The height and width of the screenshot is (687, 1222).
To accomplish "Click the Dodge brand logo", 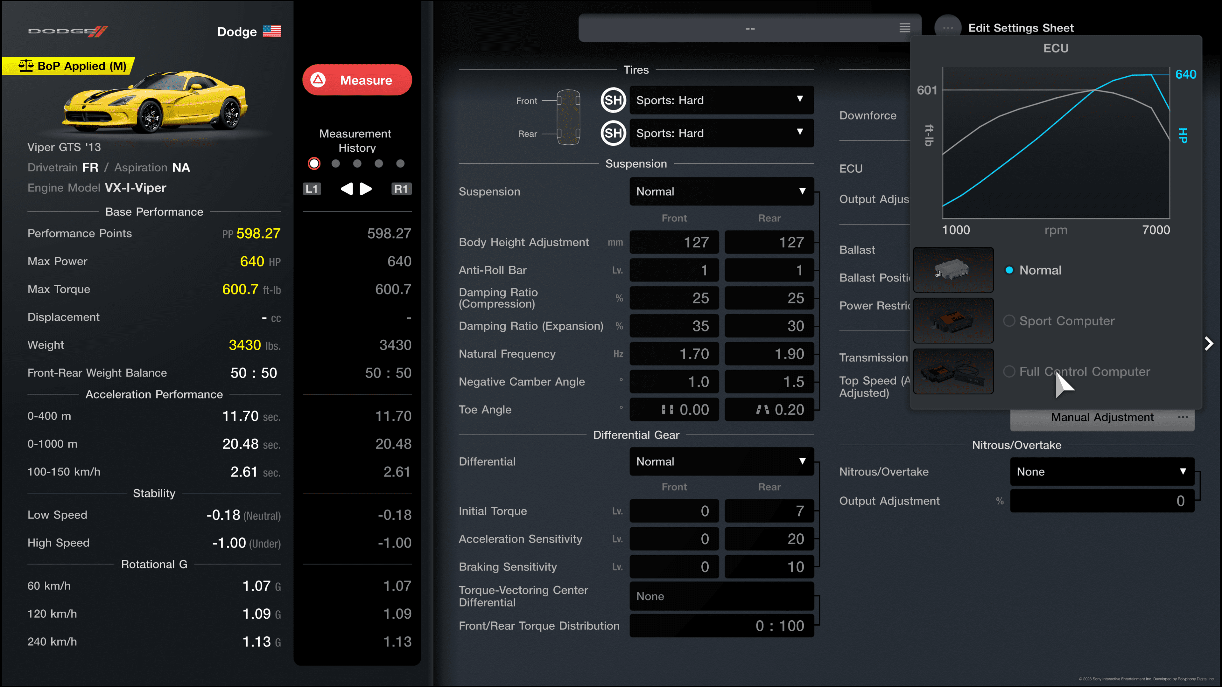I will [68, 31].
